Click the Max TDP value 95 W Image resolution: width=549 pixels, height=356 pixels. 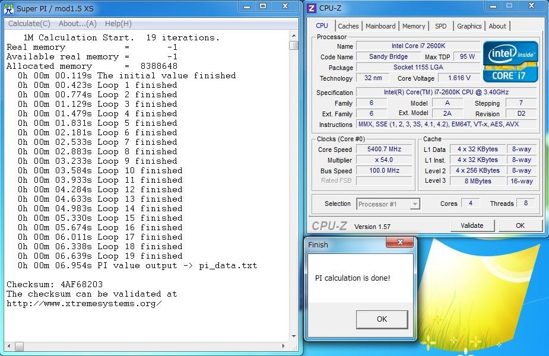tap(467, 56)
